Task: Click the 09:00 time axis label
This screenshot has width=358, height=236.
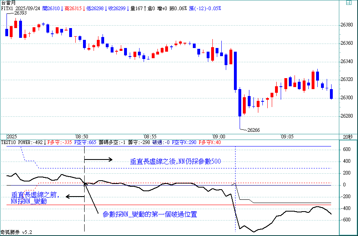Action: tap(218, 136)
